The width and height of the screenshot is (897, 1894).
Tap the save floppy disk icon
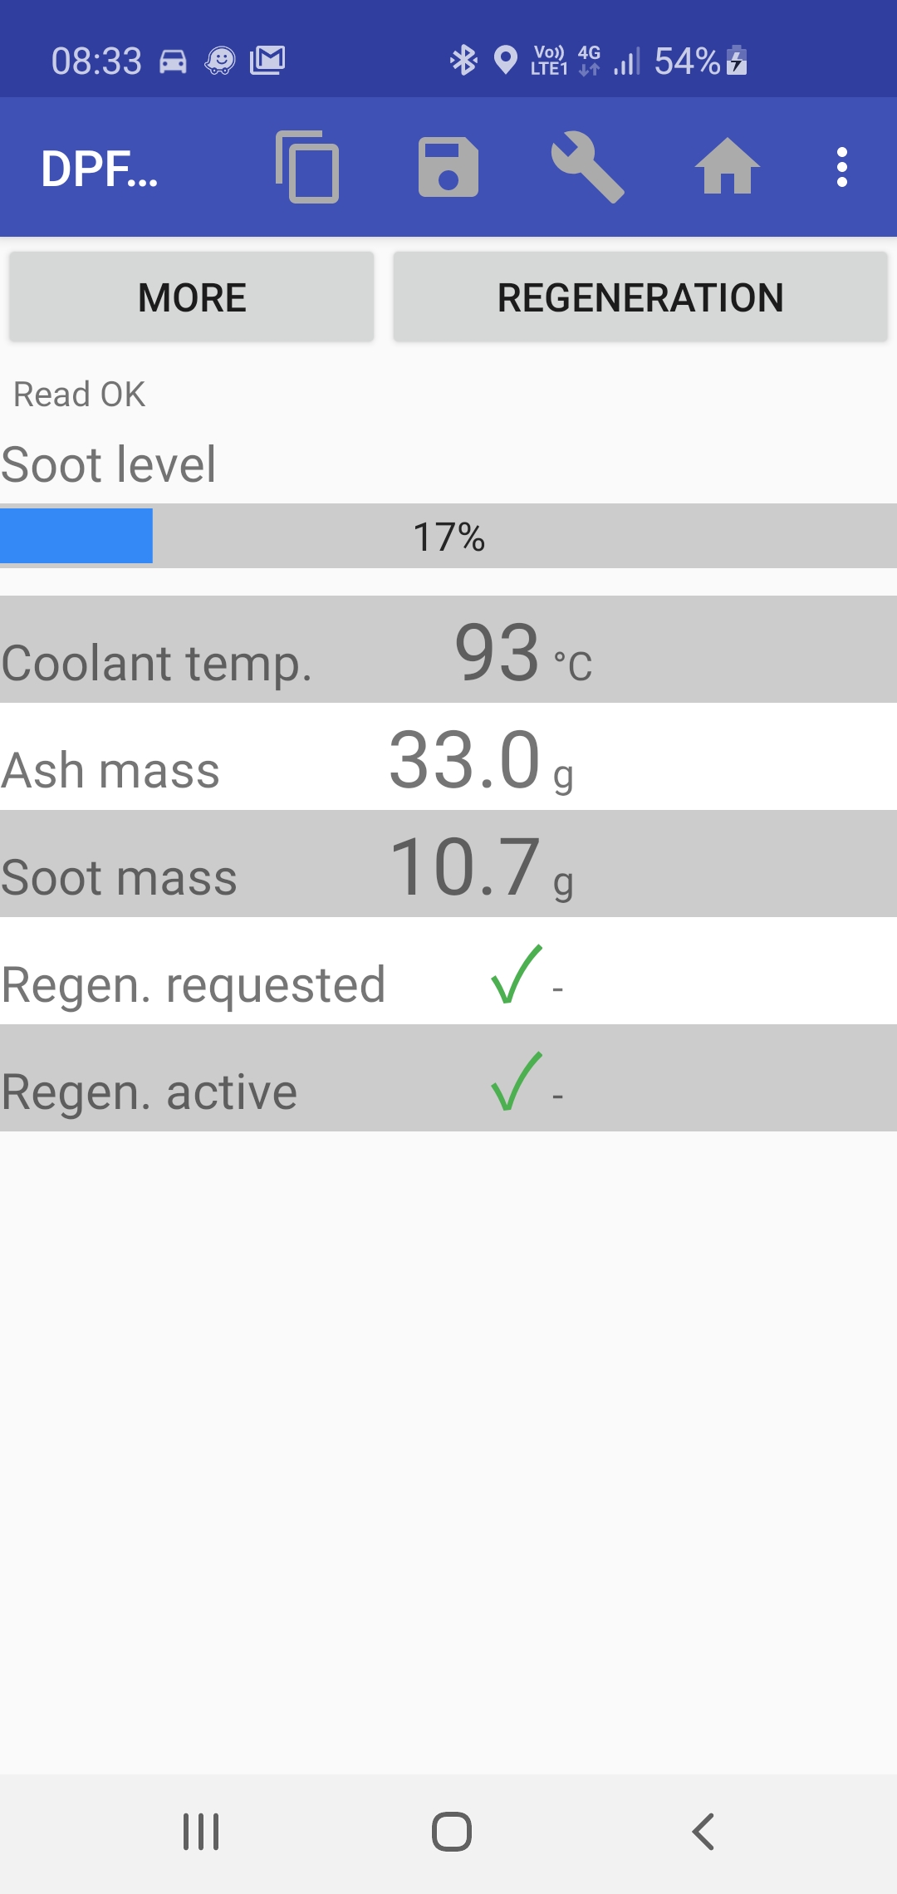pyautogui.click(x=448, y=167)
